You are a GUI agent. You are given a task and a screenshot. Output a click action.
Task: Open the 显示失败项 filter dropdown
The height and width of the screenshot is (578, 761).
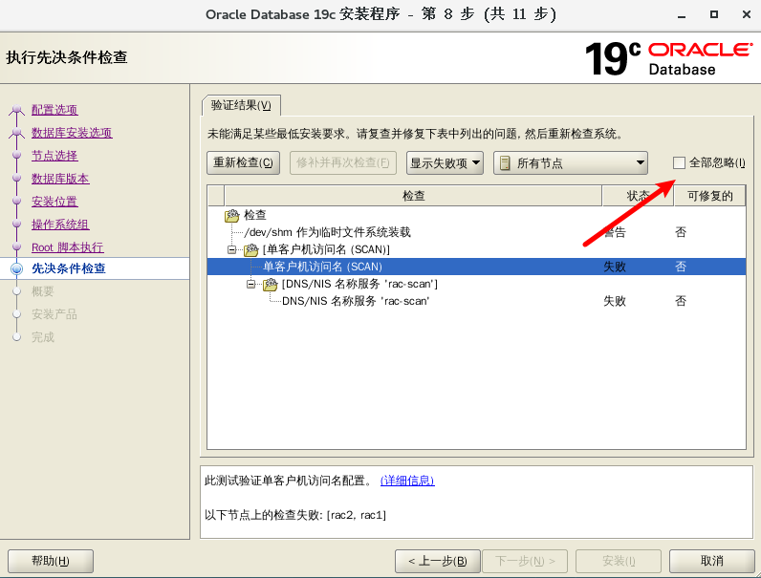tap(445, 162)
